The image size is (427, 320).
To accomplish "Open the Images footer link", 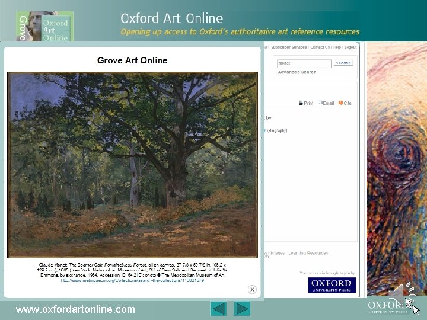I will coord(278,253).
